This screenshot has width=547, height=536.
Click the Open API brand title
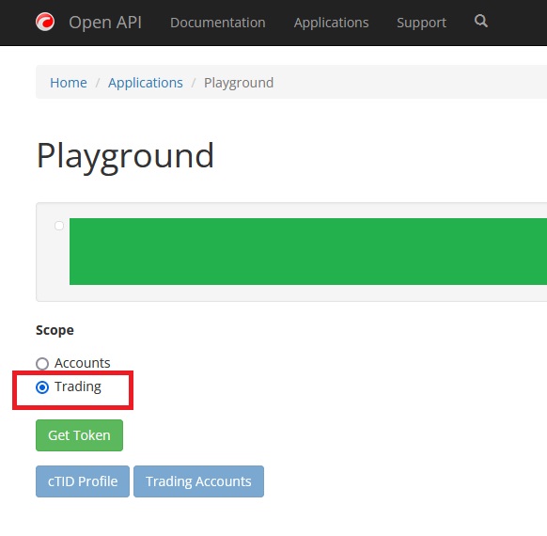coord(105,23)
